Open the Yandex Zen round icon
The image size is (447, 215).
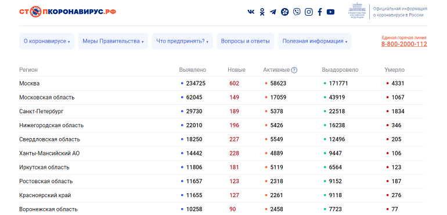coord(285,12)
